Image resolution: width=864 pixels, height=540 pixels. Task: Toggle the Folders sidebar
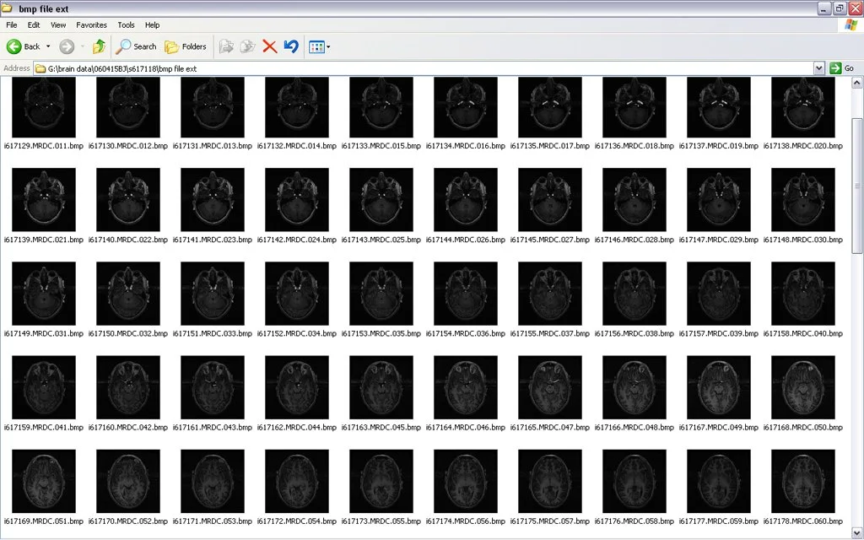click(185, 46)
